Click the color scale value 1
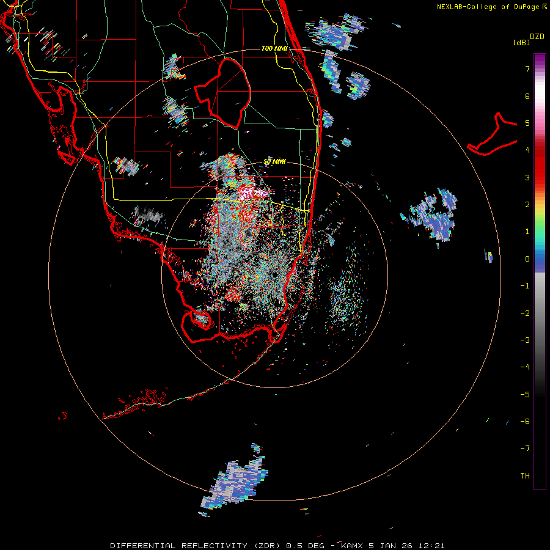 527,232
